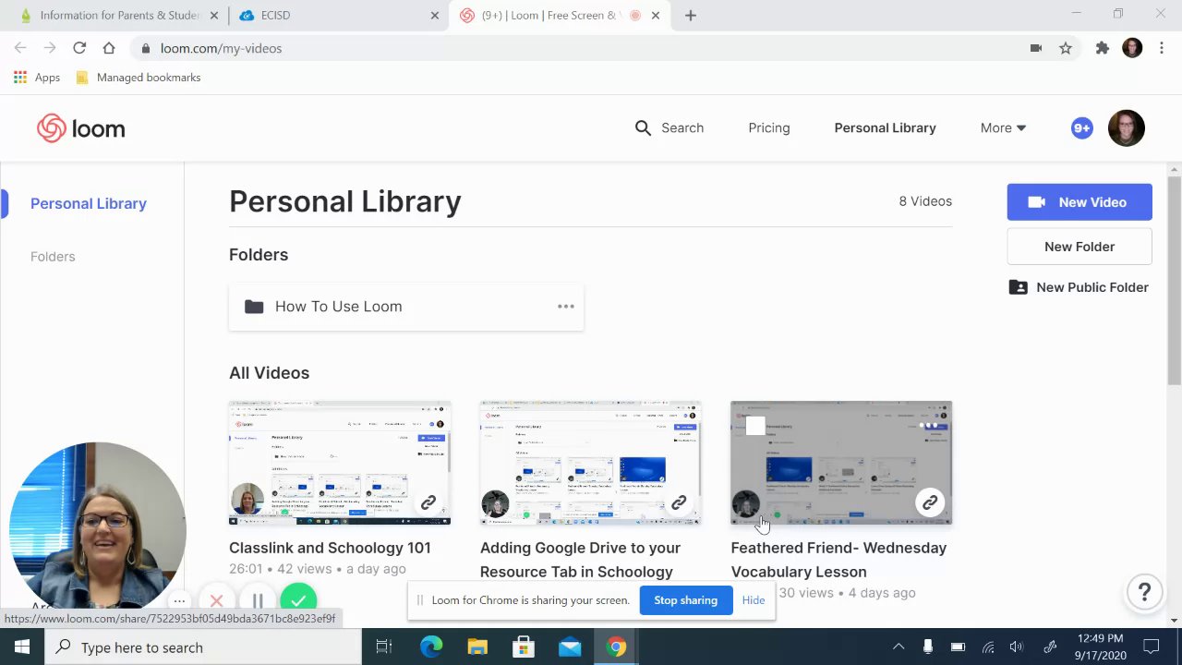
Task: Expand the More dropdown in the Loom header
Action: [x=1003, y=127]
